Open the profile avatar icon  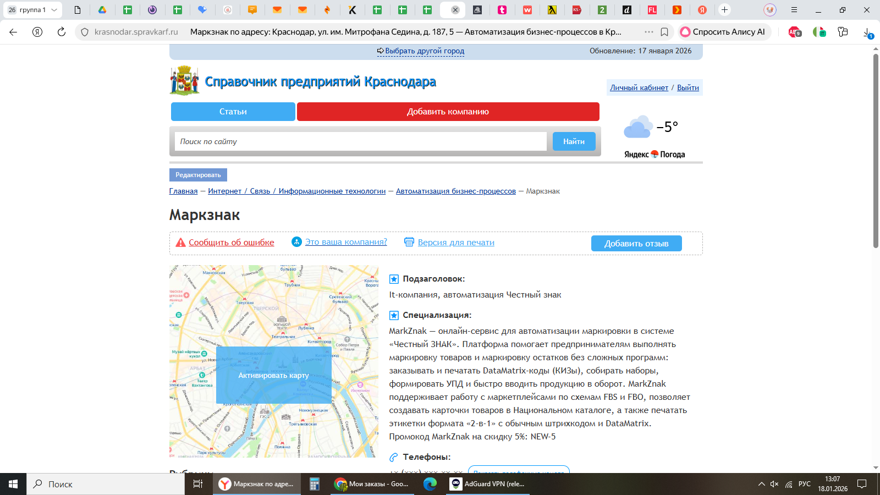[770, 10]
